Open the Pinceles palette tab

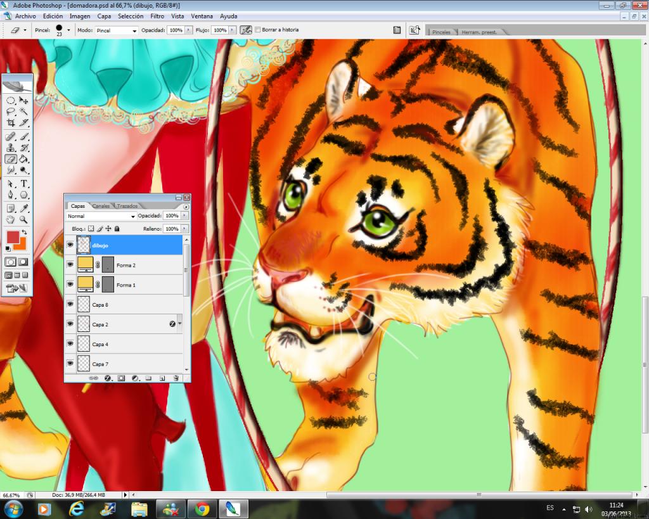(x=441, y=32)
